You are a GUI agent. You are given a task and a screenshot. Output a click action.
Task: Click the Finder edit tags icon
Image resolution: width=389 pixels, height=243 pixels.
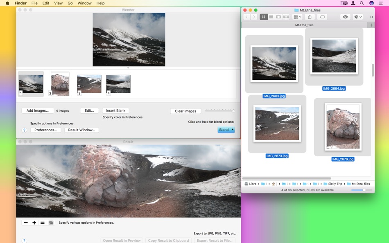pos(322,17)
